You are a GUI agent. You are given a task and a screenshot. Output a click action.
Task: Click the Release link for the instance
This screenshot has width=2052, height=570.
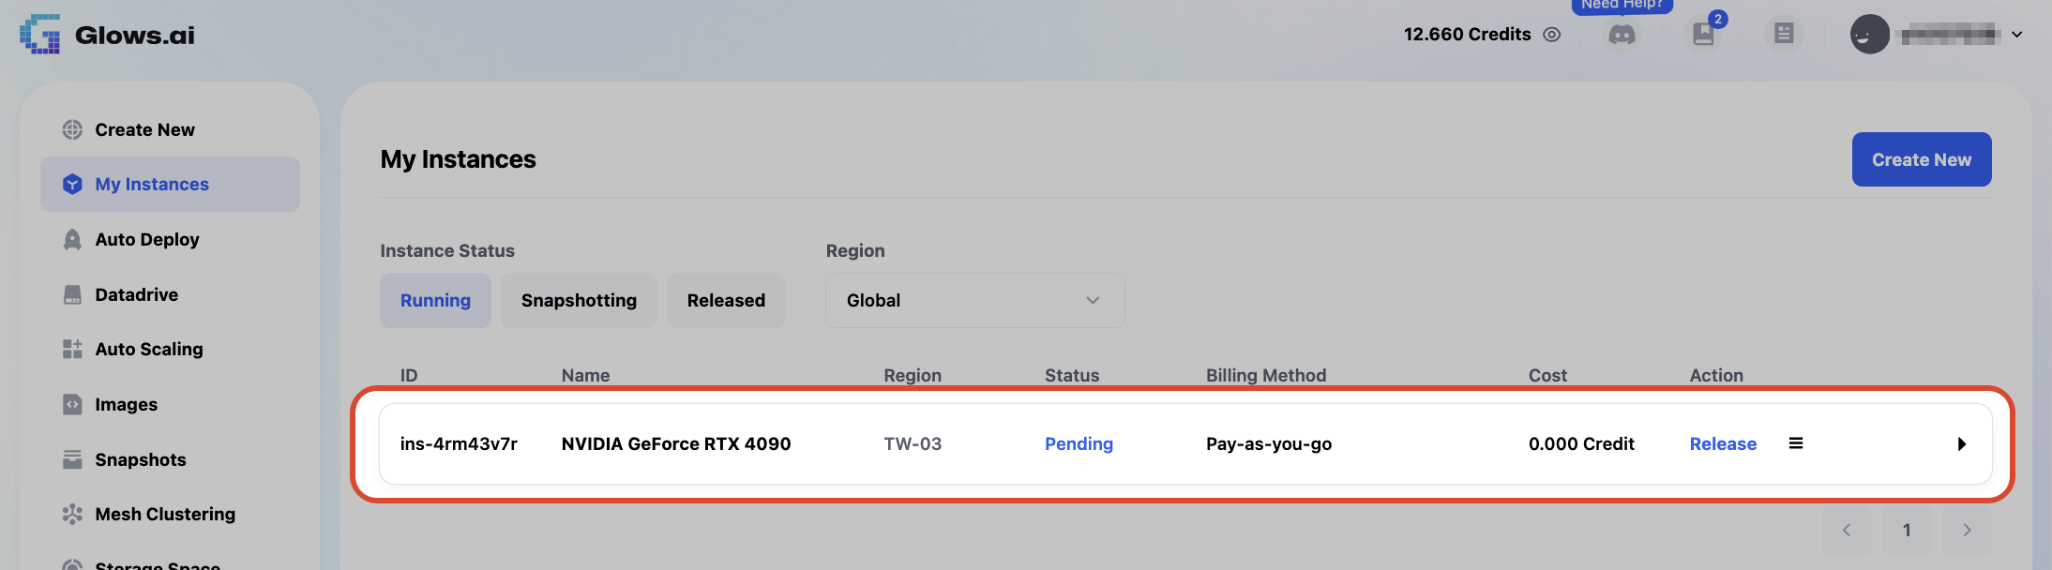coord(1723,443)
